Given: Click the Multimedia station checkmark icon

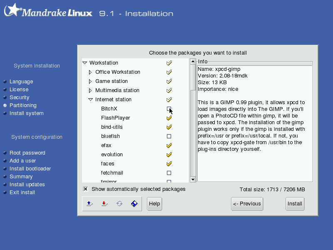Looking at the screenshot, I should click(x=169, y=90).
